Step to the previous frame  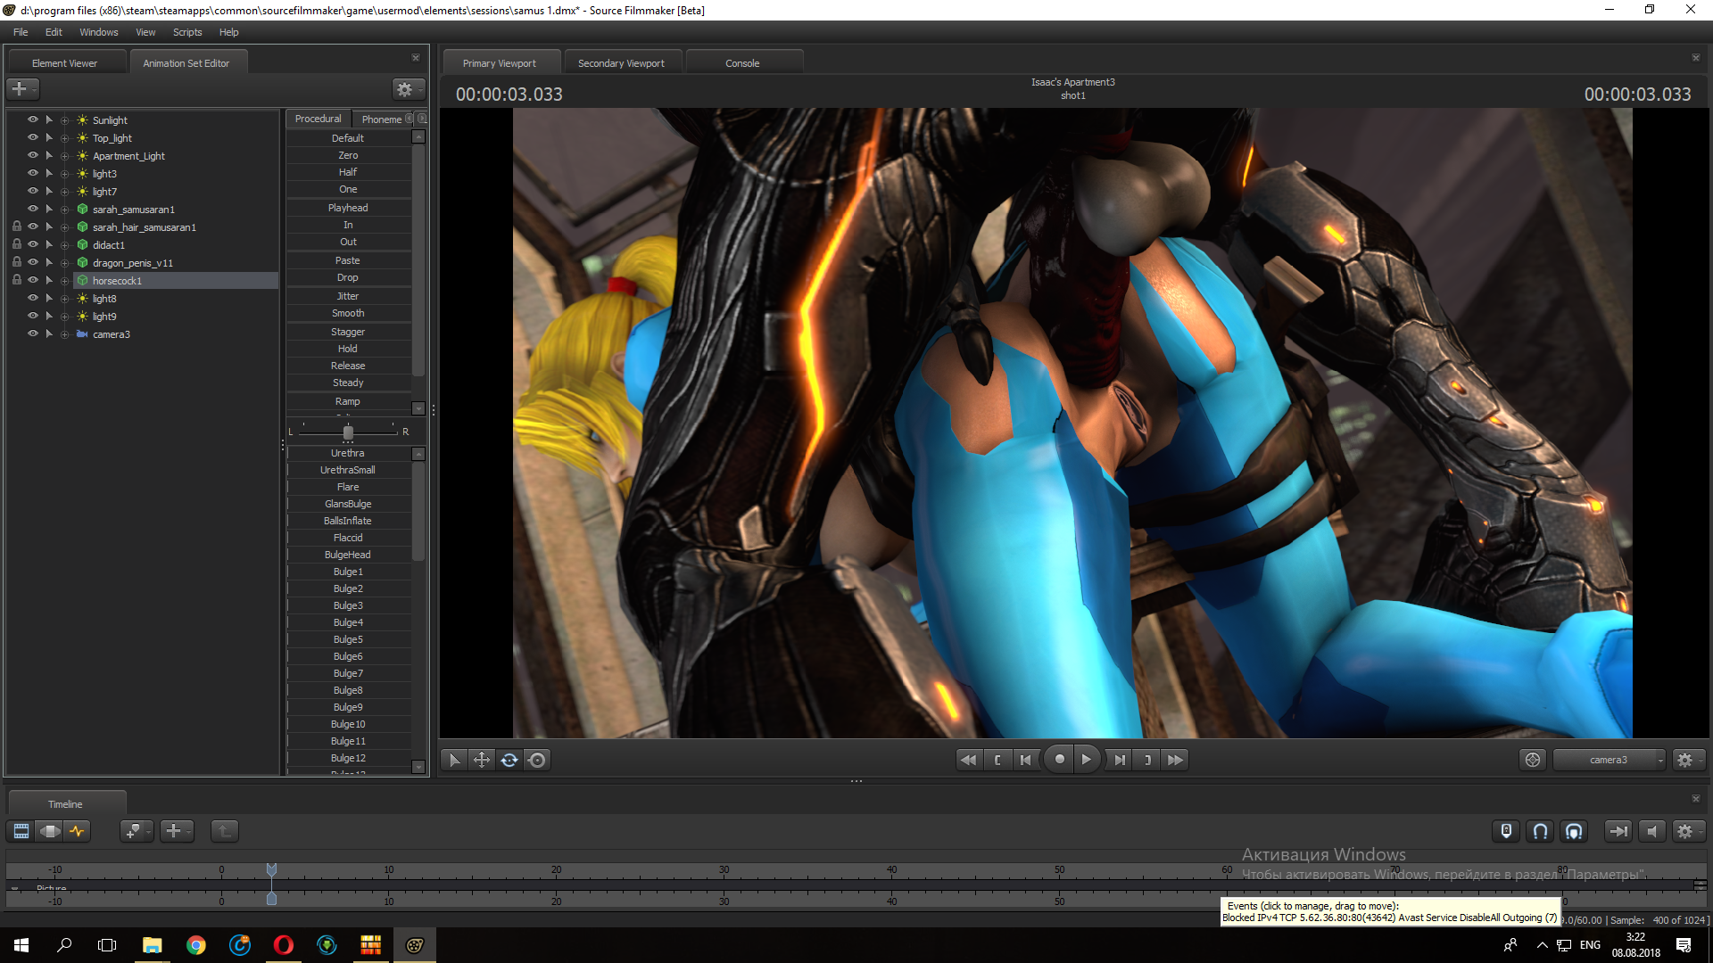[x=1026, y=760]
